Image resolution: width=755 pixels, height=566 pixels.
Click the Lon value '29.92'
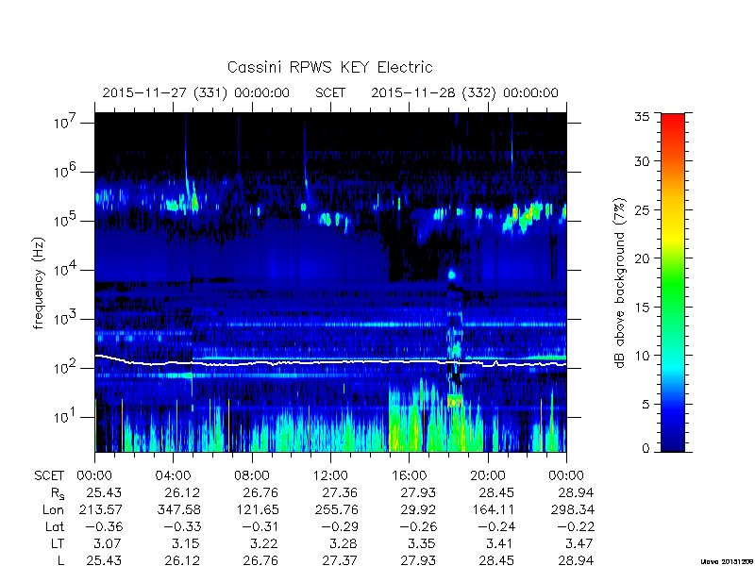(x=418, y=509)
